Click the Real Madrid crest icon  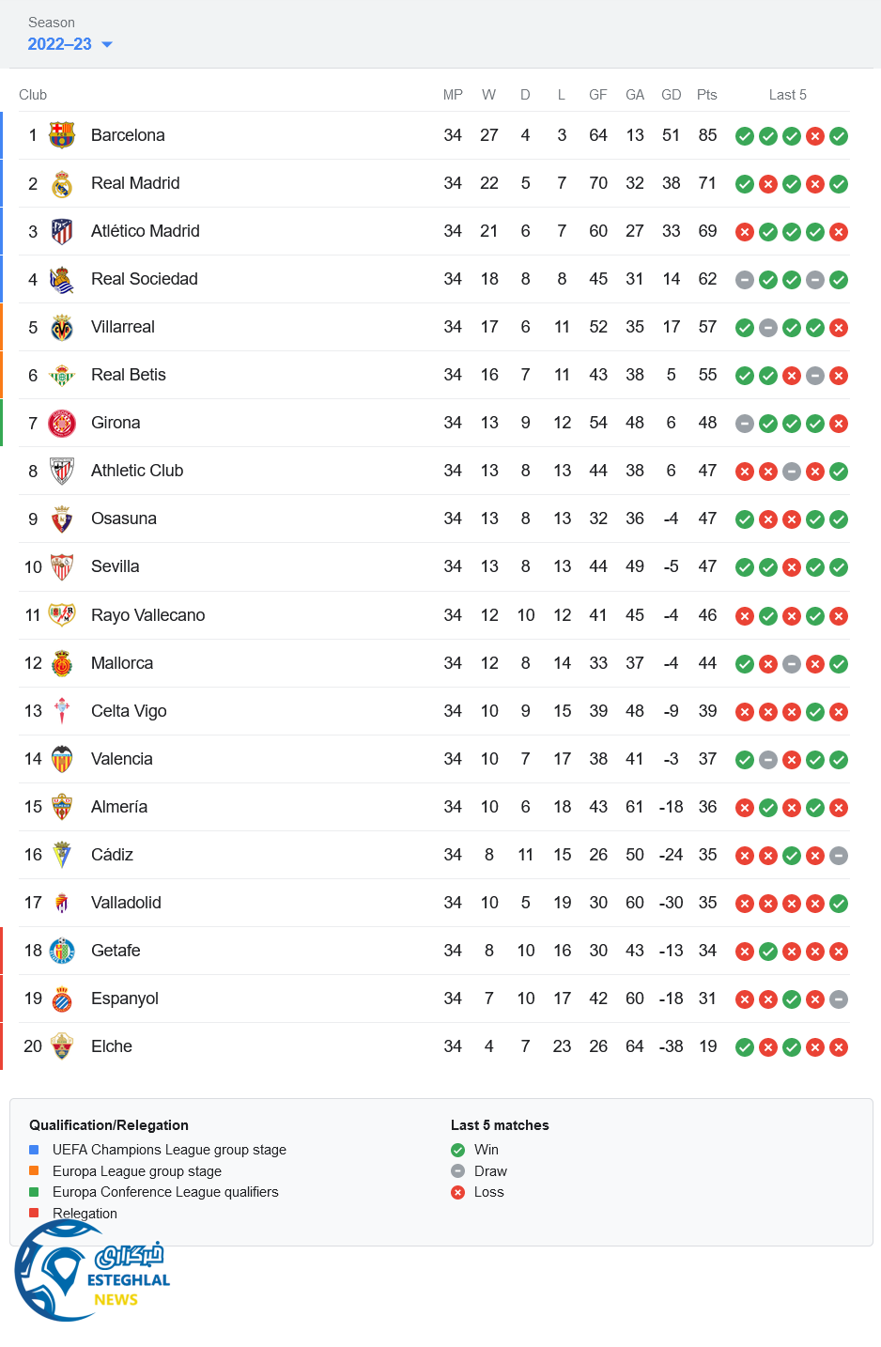(x=62, y=183)
